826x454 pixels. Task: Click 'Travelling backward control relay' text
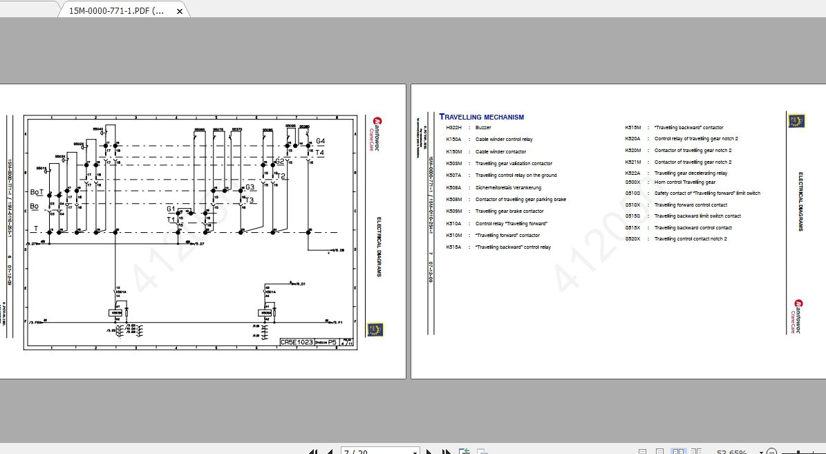click(513, 247)
